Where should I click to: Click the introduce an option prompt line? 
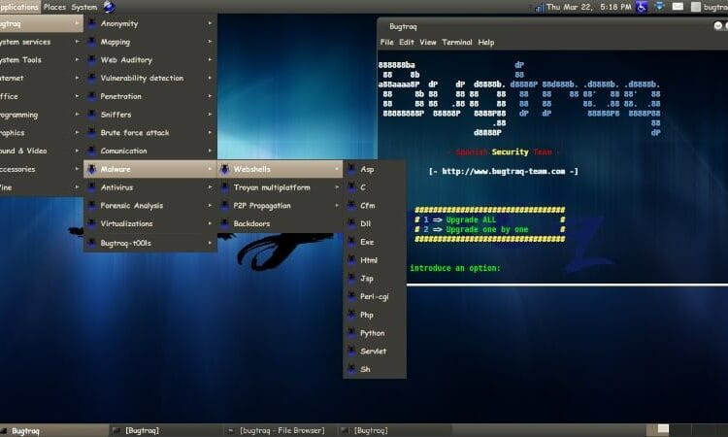455,268
